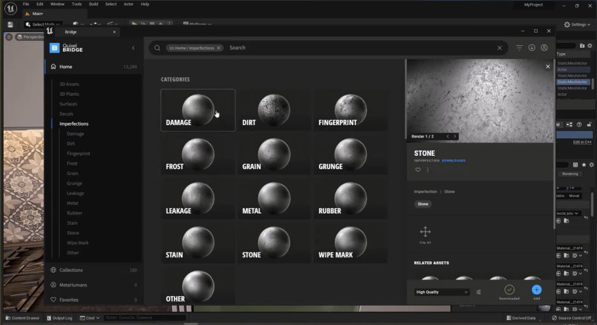Show previous render preview
This screenshot has width=597, height=325.
[448, 137]
